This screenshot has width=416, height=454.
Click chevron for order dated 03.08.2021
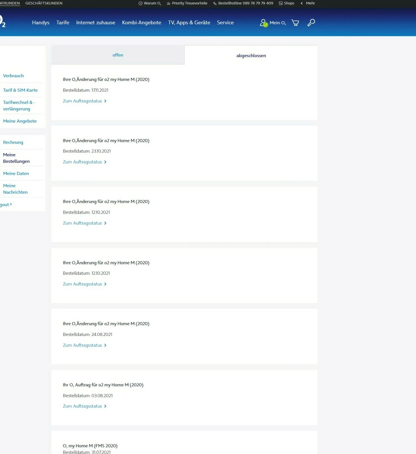pos(105,406)
